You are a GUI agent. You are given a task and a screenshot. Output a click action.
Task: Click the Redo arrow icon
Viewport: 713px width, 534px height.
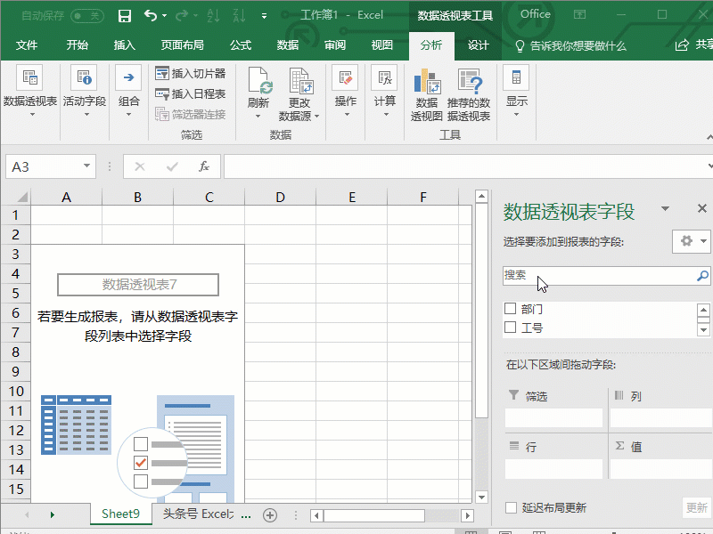[x=182, y=16]
